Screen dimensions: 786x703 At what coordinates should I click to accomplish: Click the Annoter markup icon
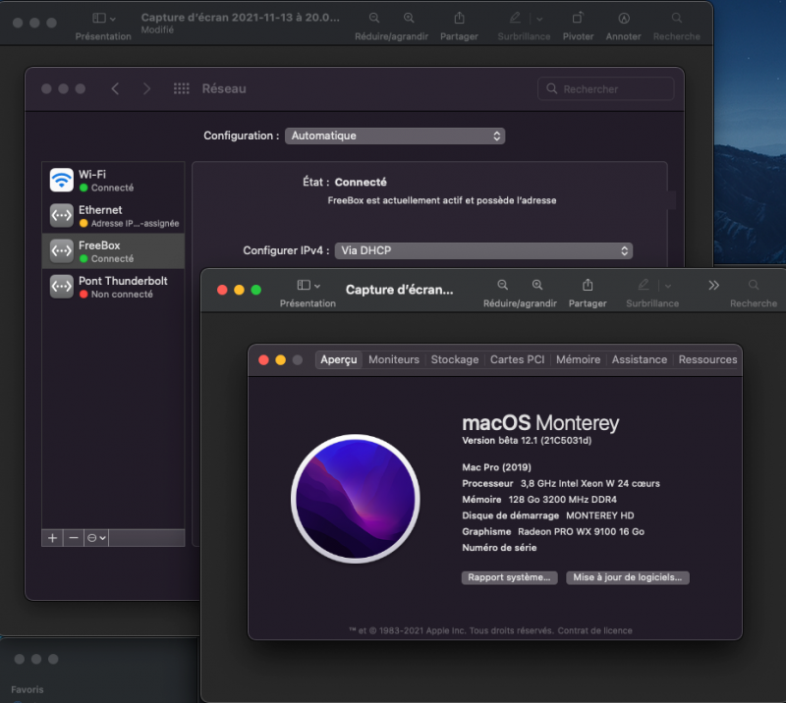coord(624,18)
